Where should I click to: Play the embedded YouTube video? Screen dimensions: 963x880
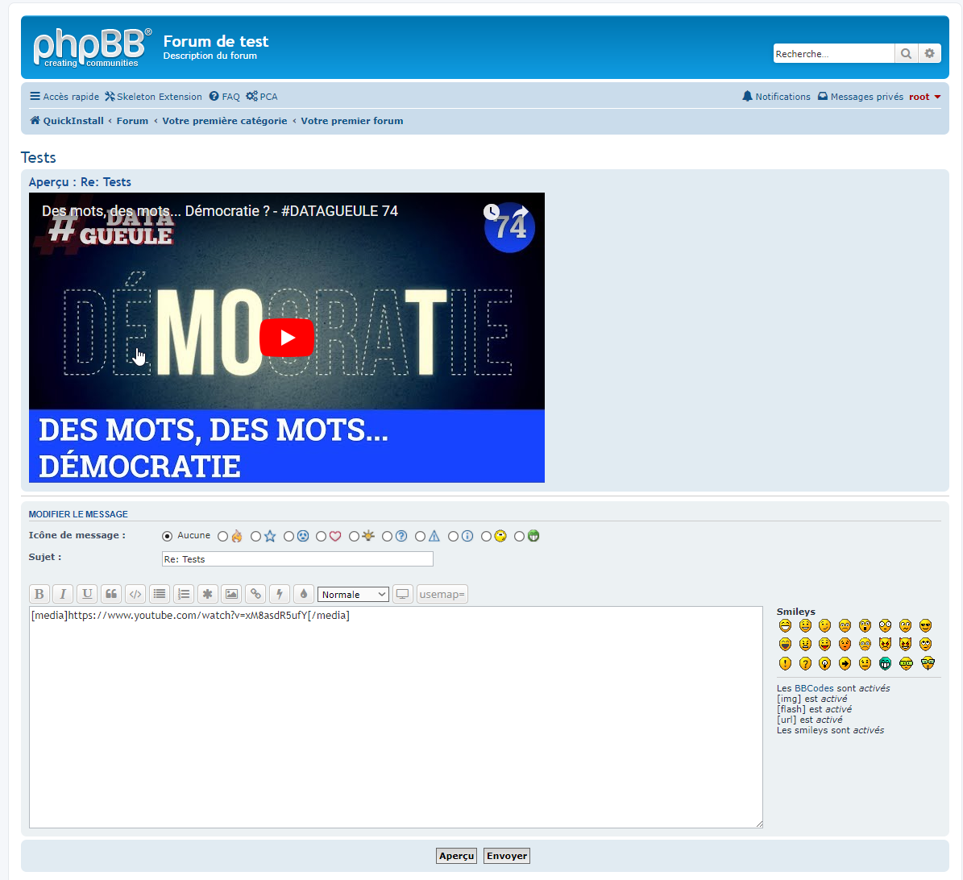coord(286,338)
